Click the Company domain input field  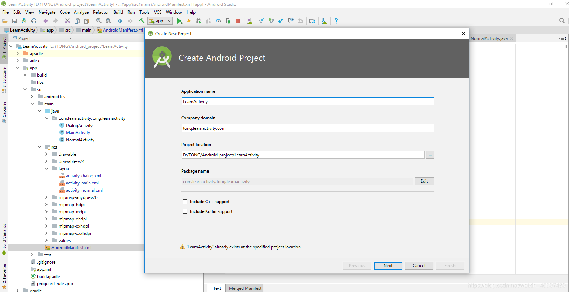(x=308, y=128)
